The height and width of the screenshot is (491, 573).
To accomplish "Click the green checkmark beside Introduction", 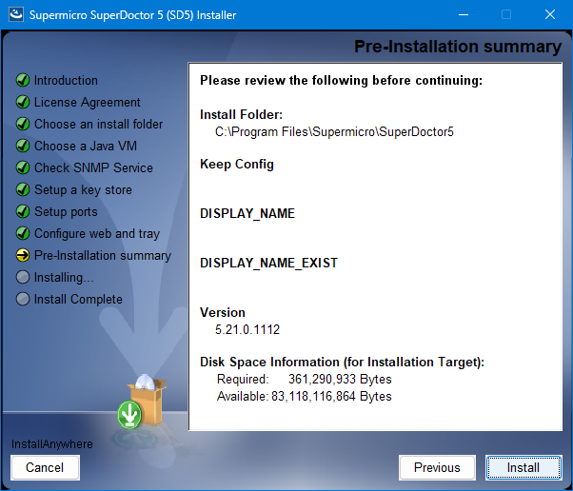I will coord(23,81).
